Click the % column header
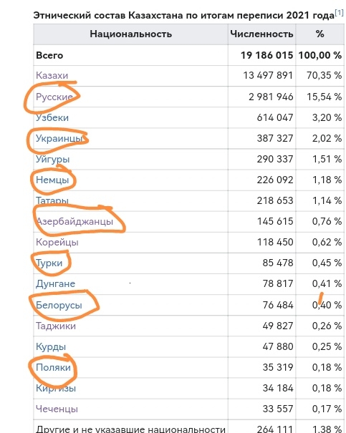 pyautogui.click(x=320, y=34)
